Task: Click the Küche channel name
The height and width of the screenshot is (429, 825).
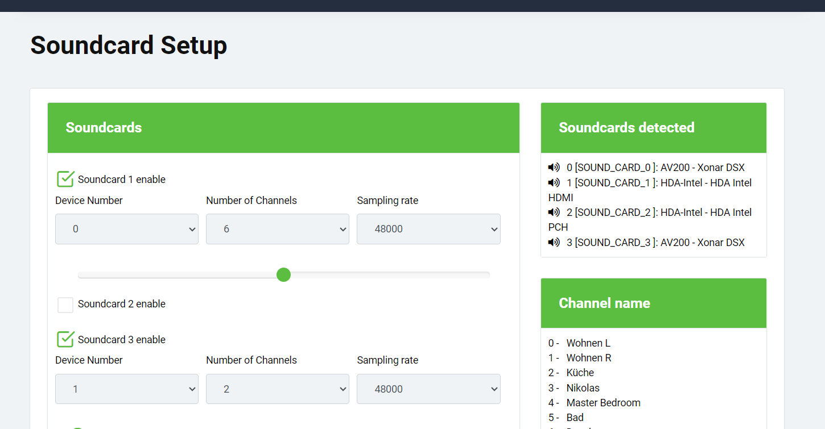Action: pyautogui.click(x=580, y=373)
